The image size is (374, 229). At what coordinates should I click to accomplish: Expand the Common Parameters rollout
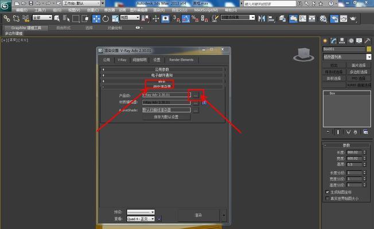pyautogui.click(x=162, y=69)
